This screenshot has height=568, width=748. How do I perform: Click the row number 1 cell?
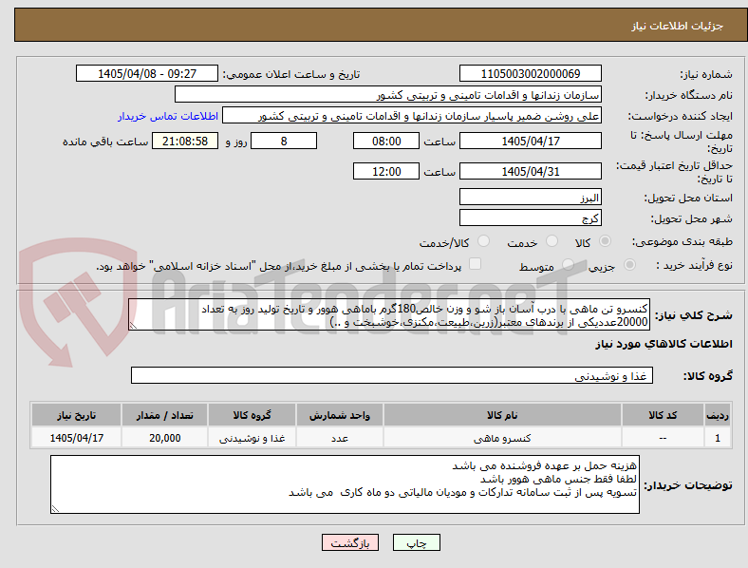click(x=718, y=437)
